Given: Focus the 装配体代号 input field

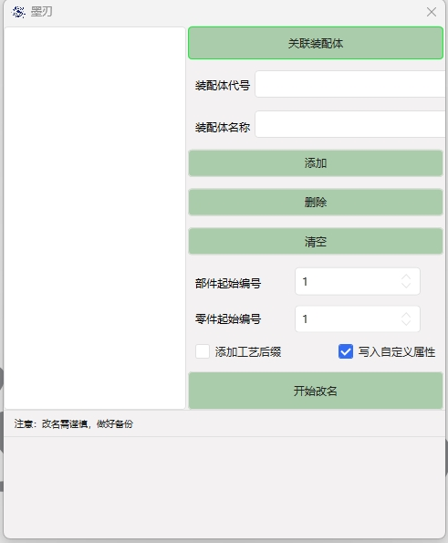Looking at the screenshot, I should [x=350, y=84].
